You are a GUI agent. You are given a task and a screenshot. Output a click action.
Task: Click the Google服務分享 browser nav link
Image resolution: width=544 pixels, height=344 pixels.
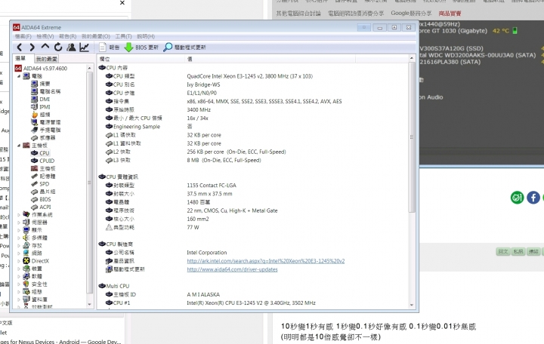coord(411,13)
